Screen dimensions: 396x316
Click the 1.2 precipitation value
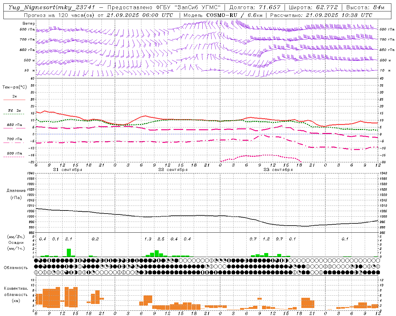tap(266, 239)
